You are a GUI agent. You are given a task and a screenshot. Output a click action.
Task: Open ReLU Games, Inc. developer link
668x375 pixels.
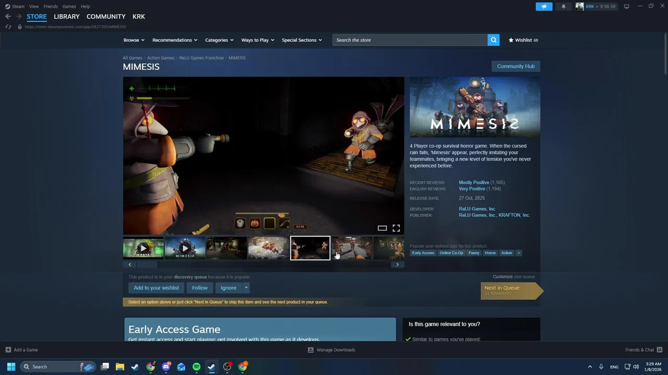478,209
